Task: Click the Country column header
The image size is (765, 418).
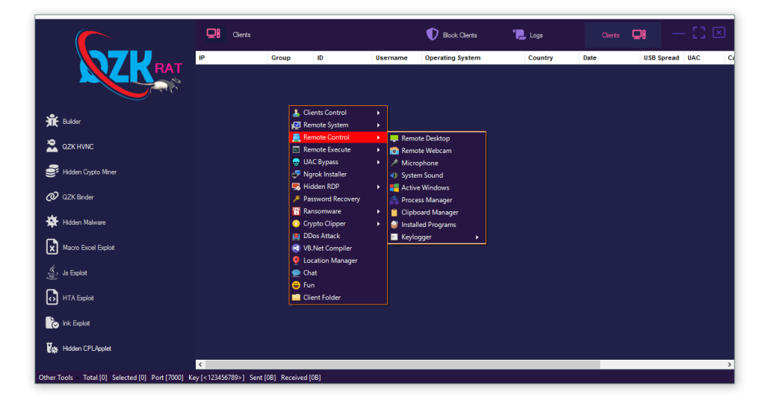Action: [x=552, y=57]
